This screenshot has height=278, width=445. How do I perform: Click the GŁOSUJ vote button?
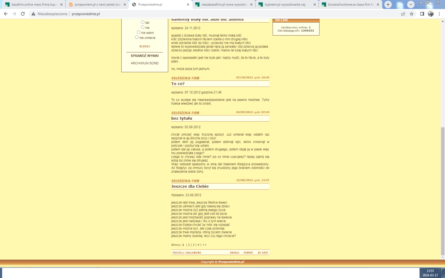[145, 46]
